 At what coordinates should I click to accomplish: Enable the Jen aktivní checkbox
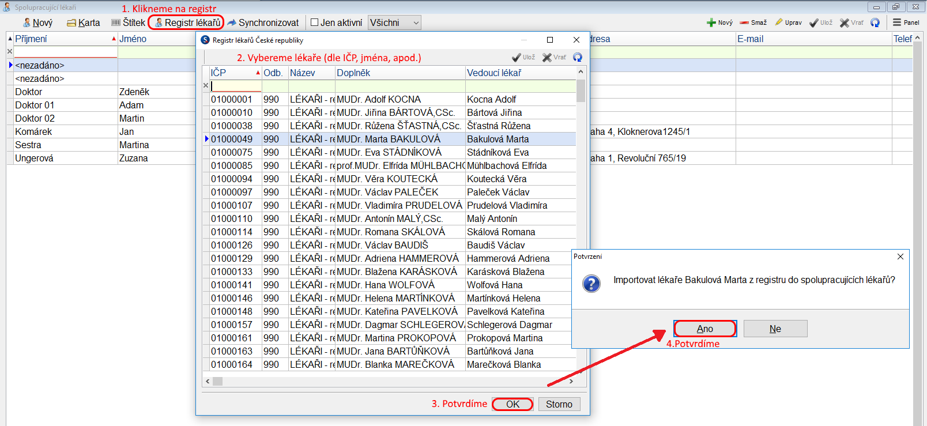pos(315,22)
